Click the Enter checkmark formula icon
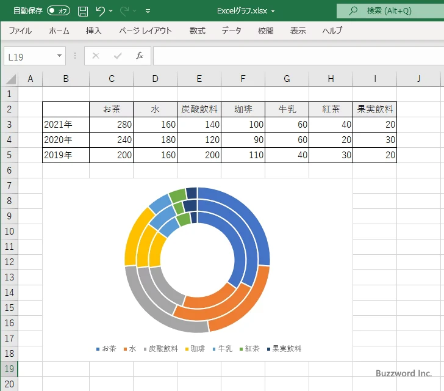444x391 pixels. click(118, 56)
